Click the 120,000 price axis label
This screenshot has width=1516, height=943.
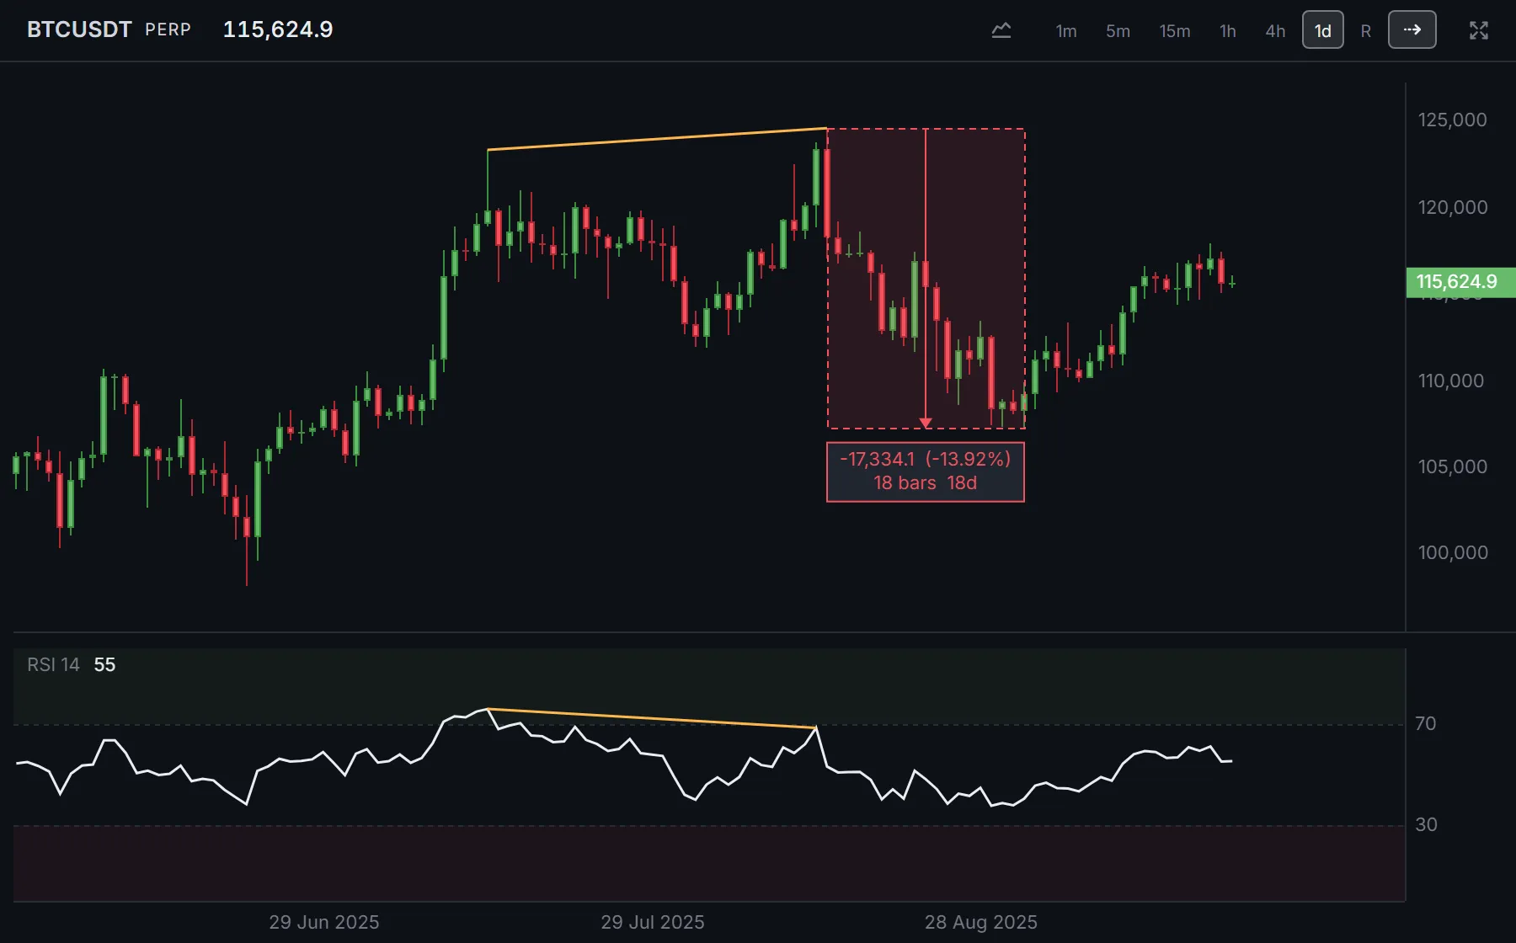(1453, 207)
